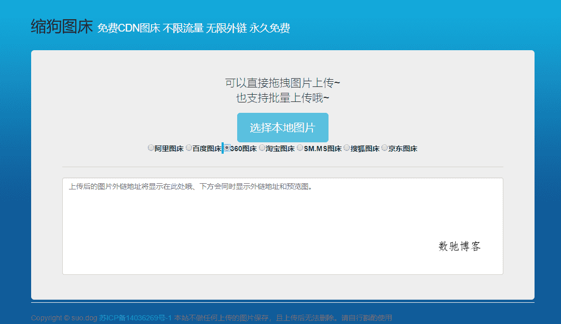The image size is (561, 324).
Task: Select the SM.MS图床 radio button
Action: coord(300,148)
